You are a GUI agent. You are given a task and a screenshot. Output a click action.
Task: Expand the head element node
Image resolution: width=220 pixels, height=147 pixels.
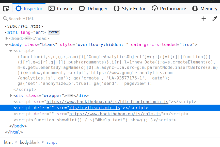7,38
